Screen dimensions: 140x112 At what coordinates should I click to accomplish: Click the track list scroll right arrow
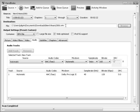click(x=126, y=98)
